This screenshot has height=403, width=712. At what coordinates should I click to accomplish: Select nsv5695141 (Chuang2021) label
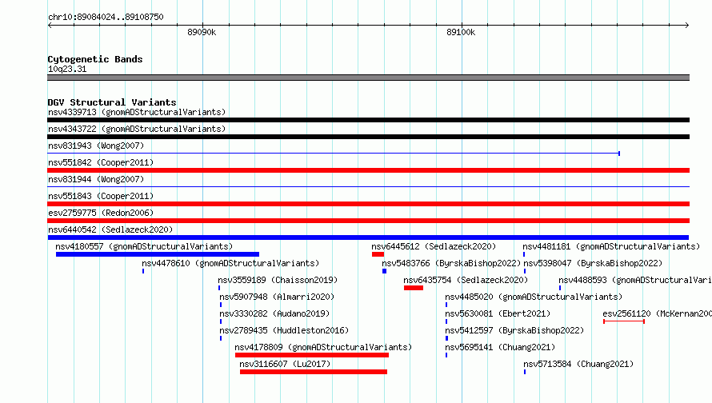[x=500, y=347]
